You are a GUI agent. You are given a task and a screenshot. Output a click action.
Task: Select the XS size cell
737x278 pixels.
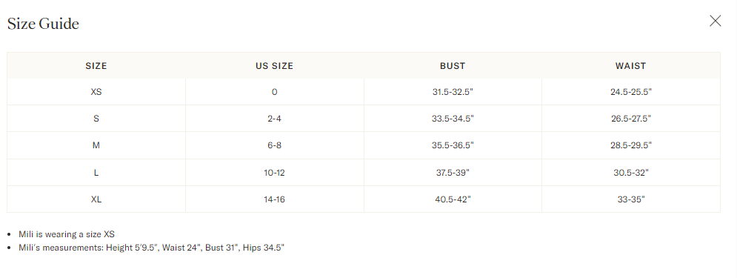[96, 92]
